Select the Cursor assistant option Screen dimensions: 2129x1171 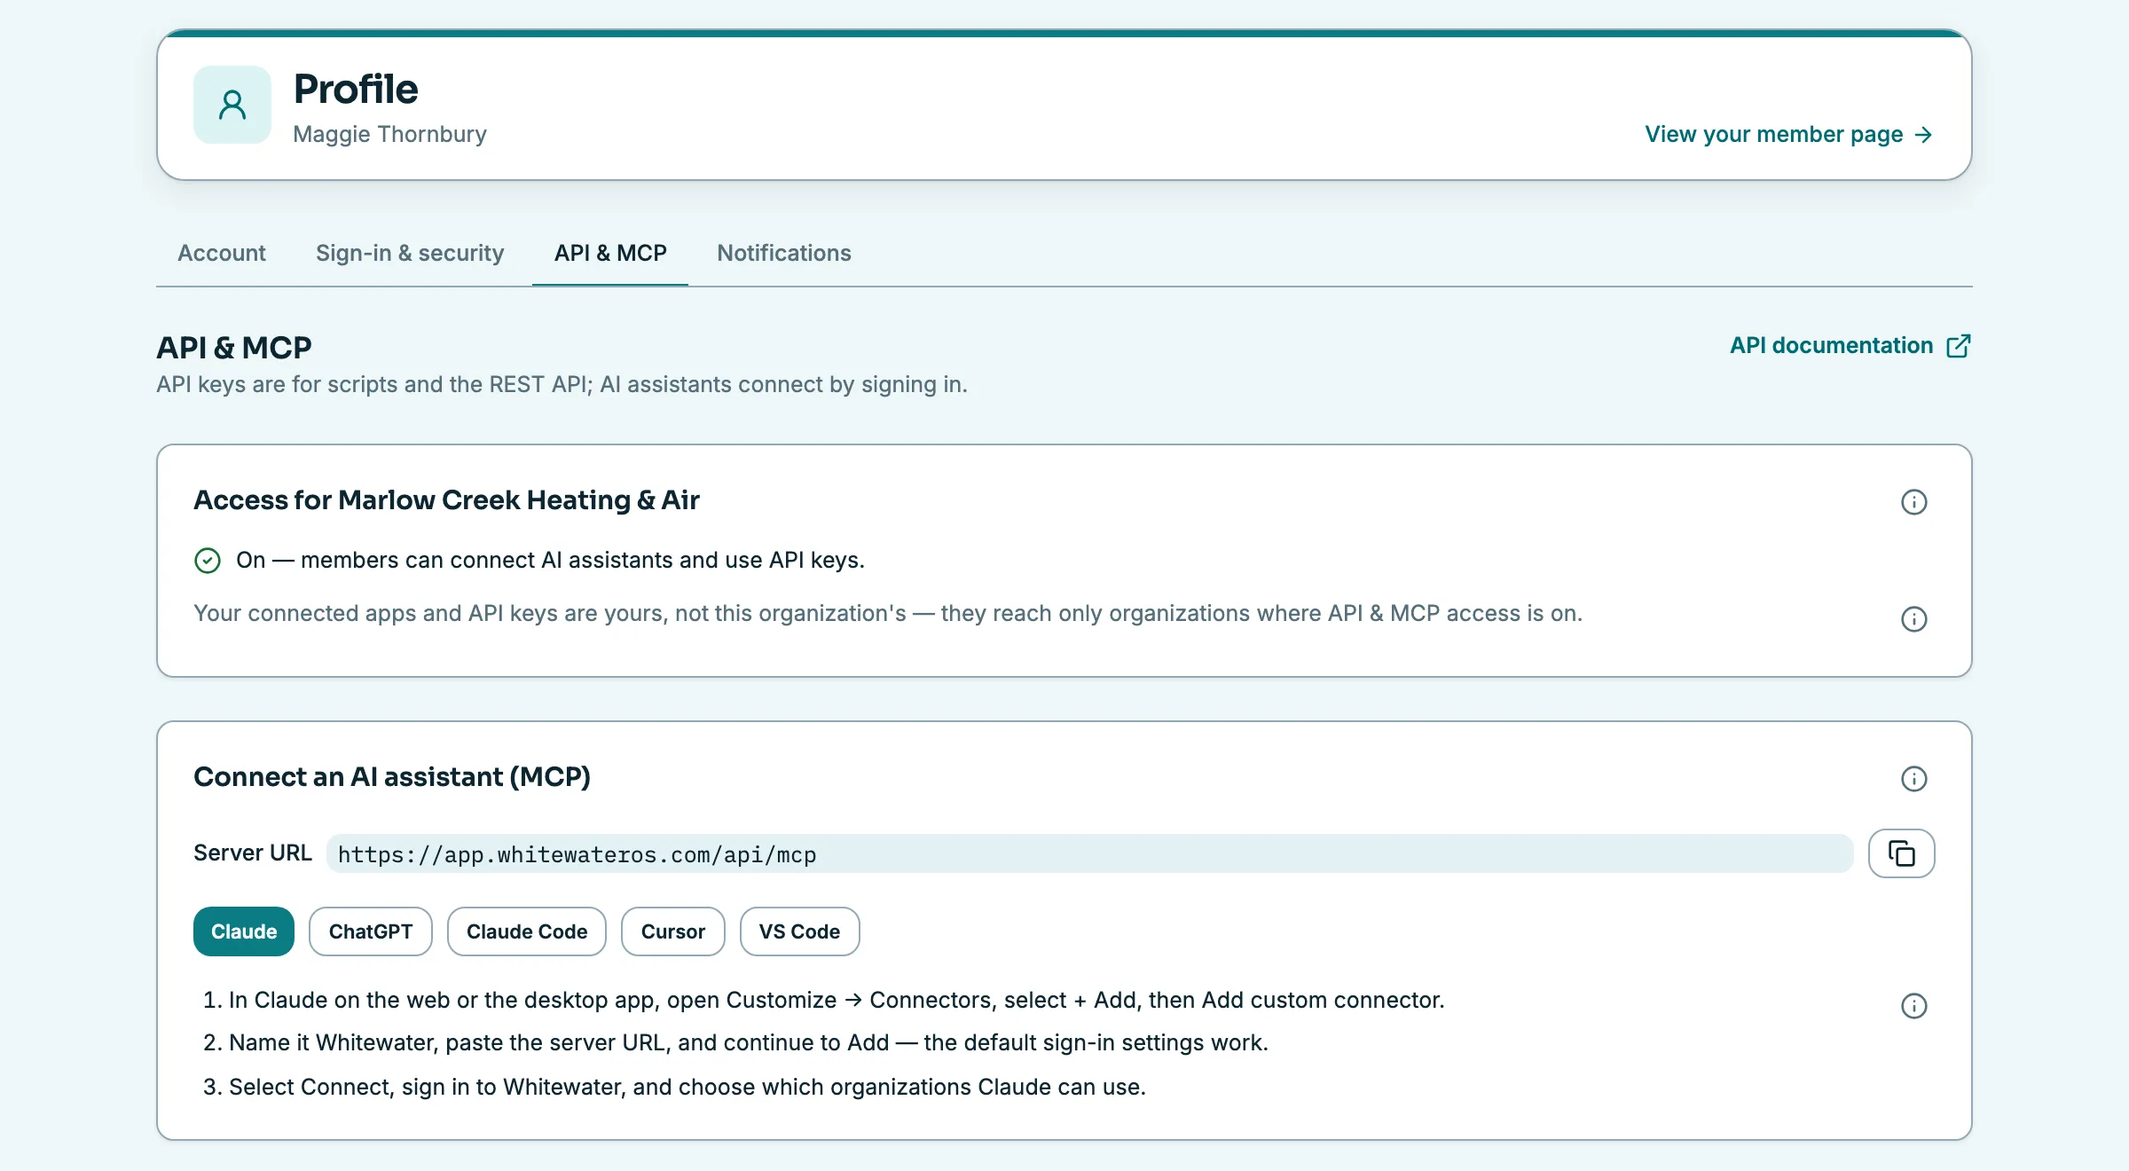(673, 931)
